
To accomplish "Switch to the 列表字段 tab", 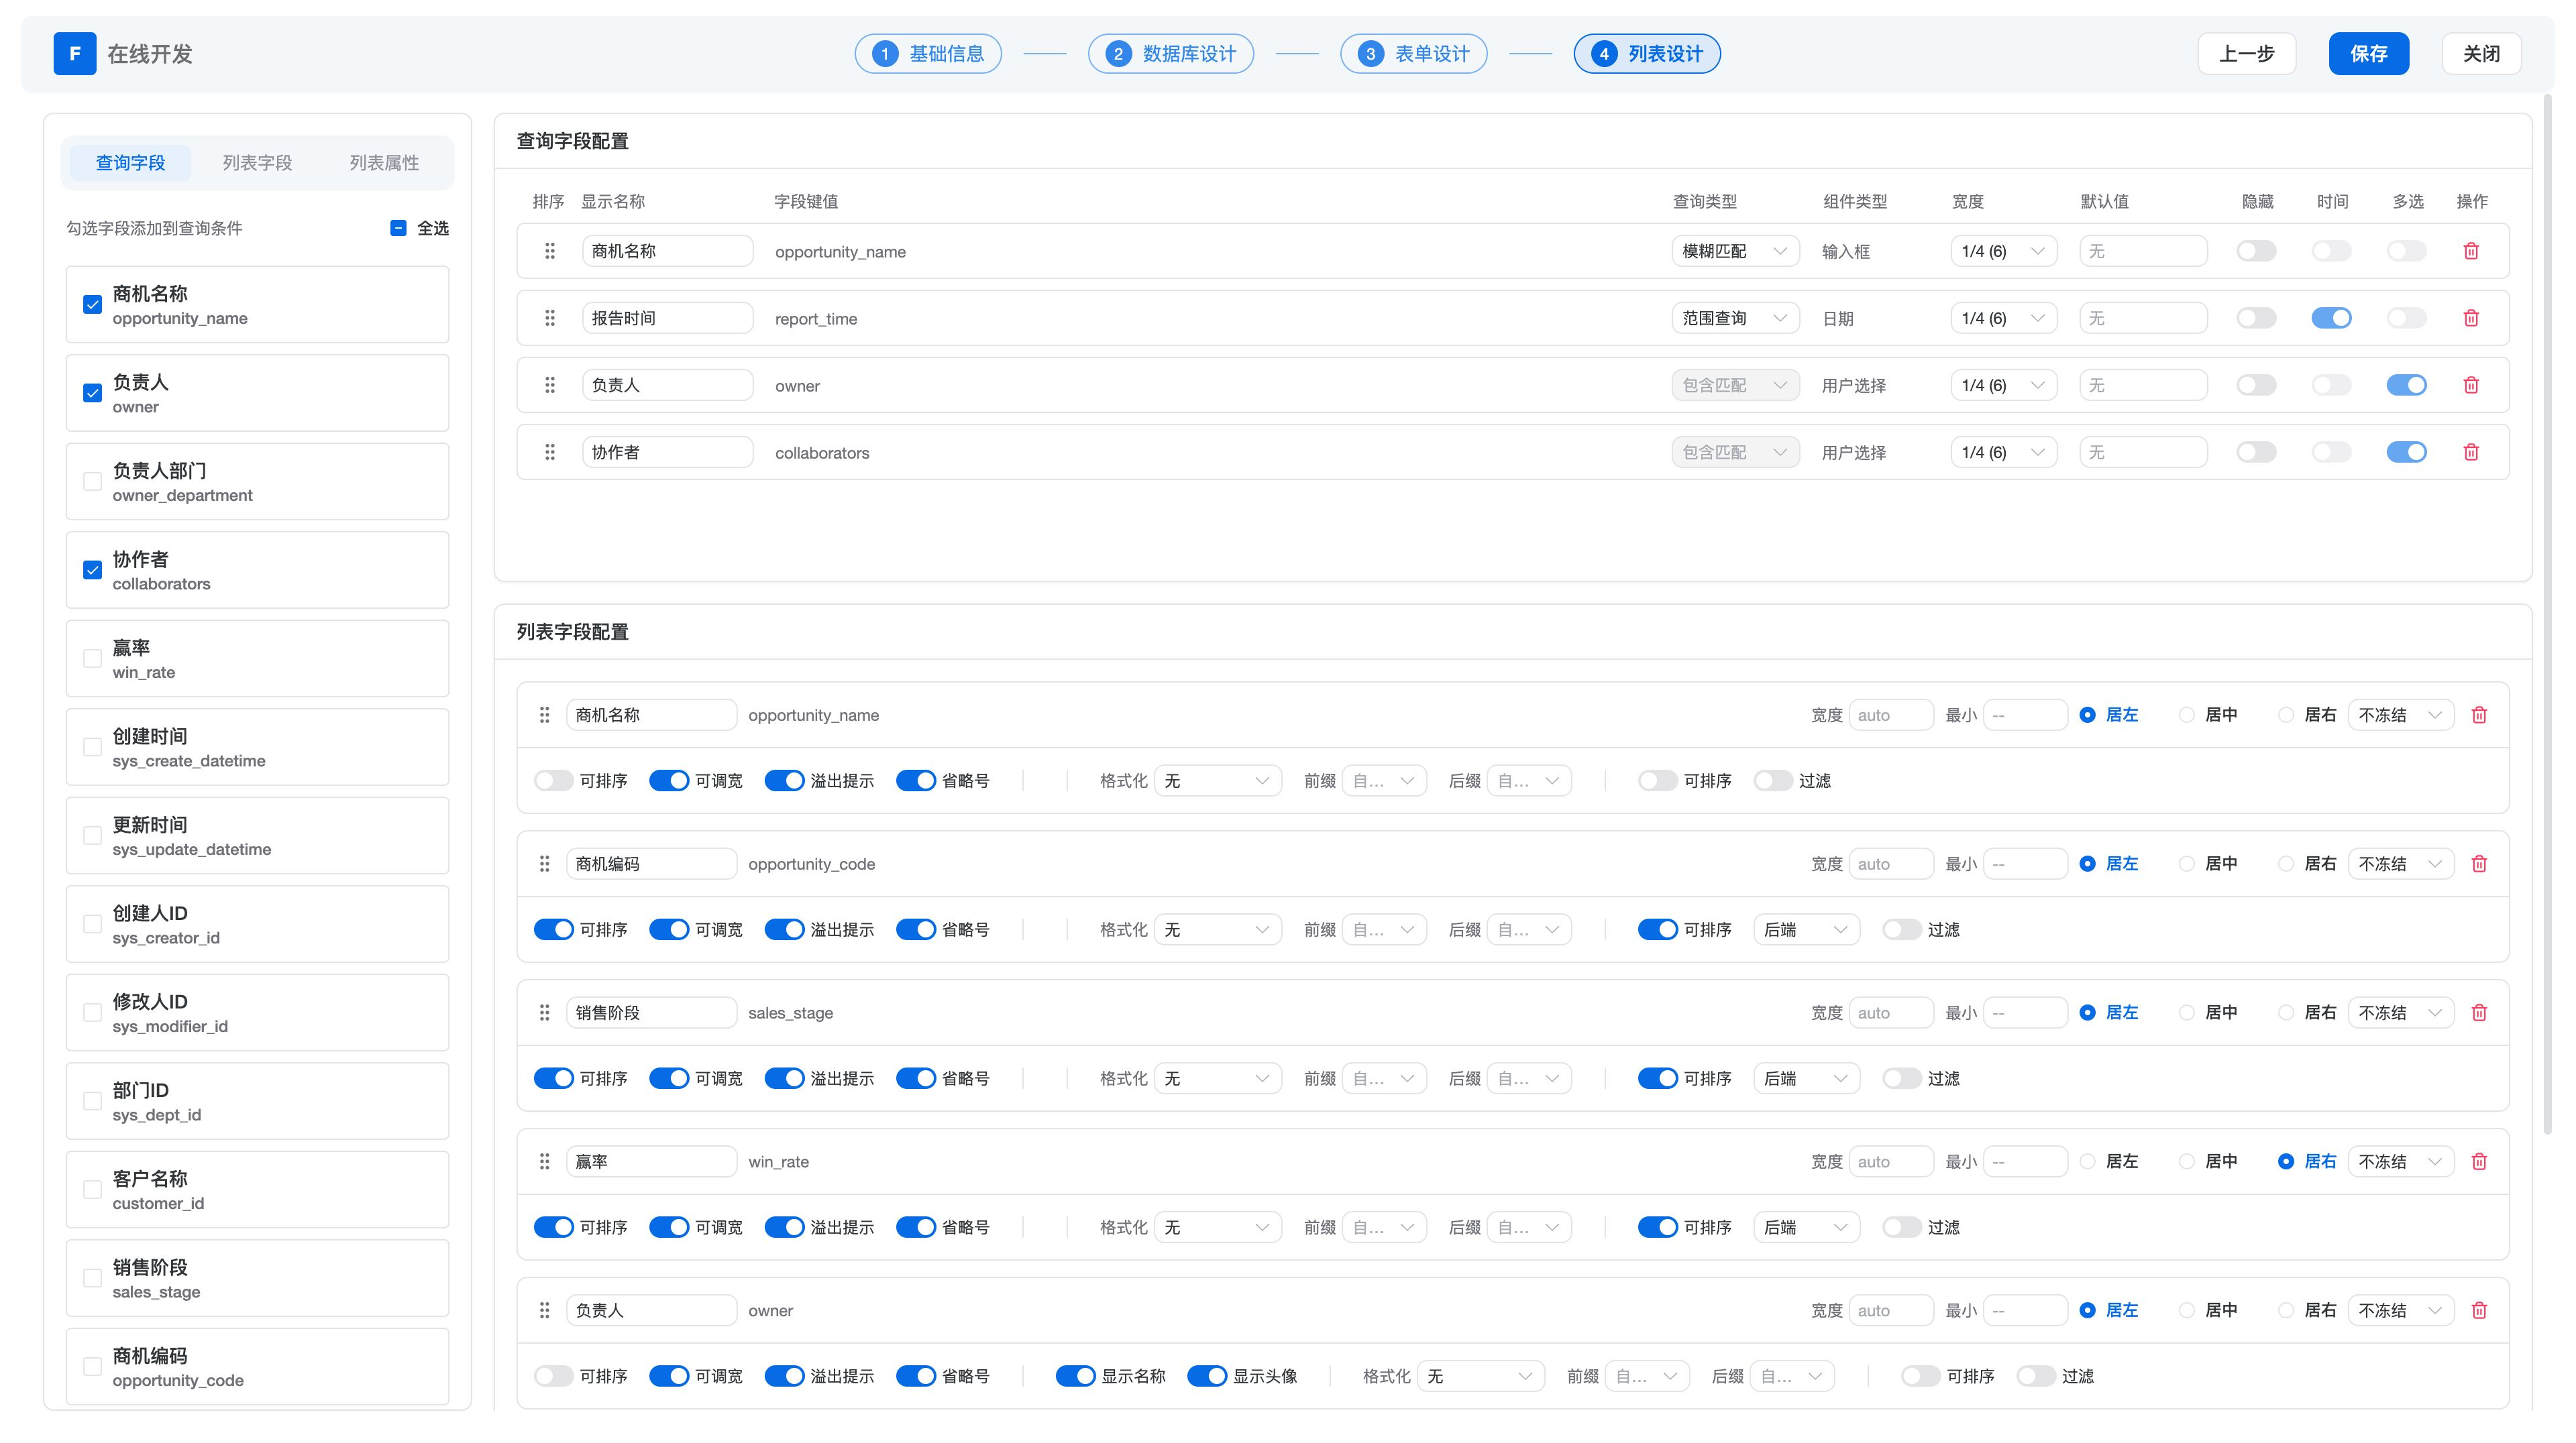I will pos(257,162).
